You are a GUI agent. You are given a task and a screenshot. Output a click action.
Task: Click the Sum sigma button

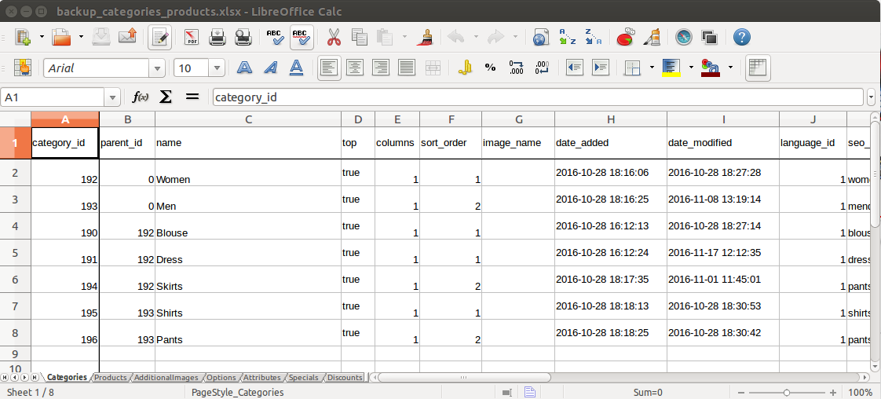click(x=165, y=97)
